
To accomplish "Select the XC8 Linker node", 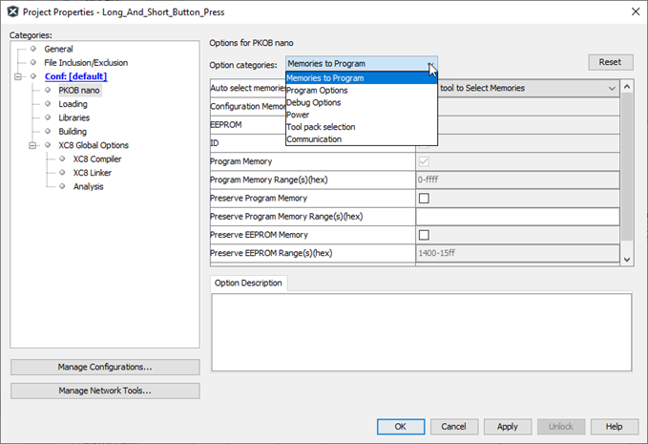I will (93, 173).
